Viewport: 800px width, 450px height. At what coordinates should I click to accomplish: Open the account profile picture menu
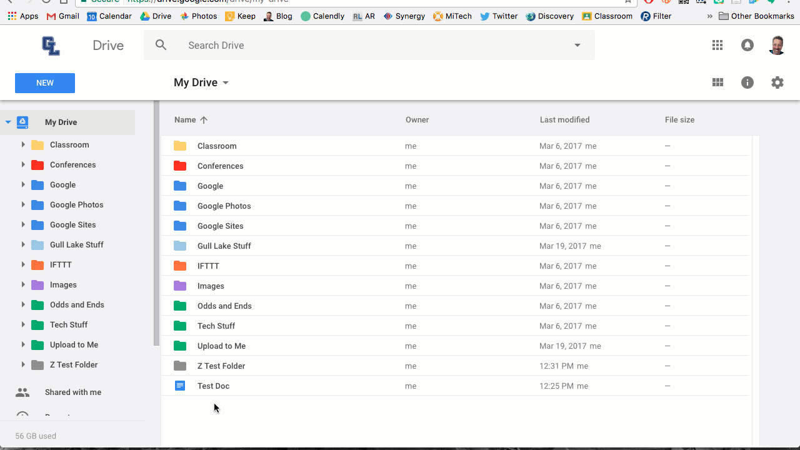coord(777,45)
